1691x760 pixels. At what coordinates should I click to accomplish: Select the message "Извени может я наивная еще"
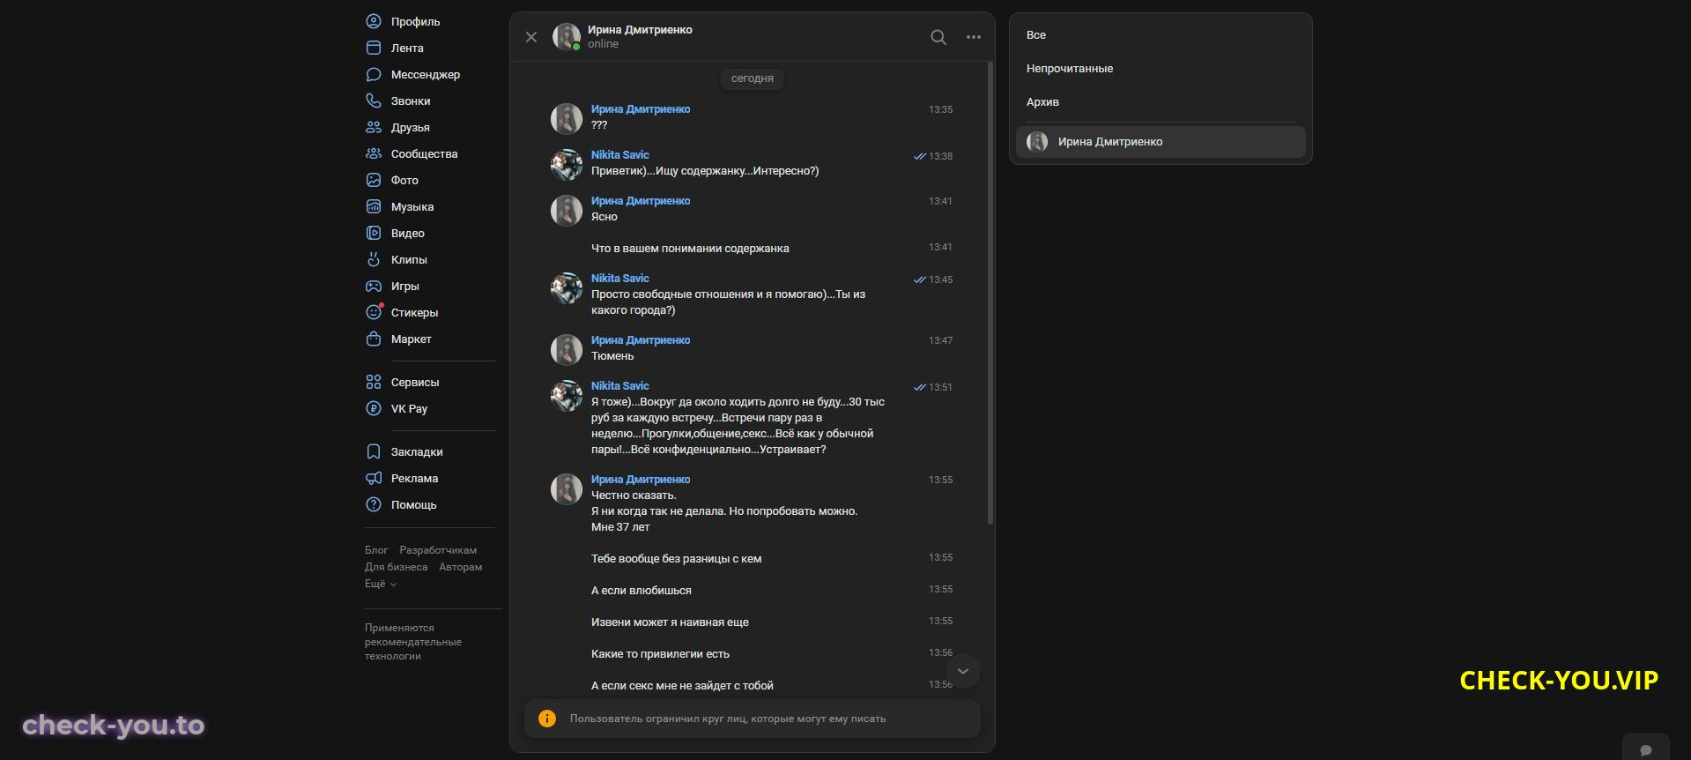670,622
